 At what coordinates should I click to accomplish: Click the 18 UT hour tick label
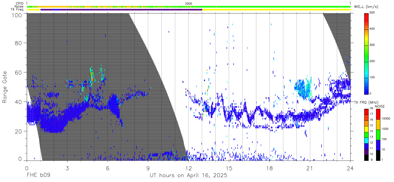(269, 168)
